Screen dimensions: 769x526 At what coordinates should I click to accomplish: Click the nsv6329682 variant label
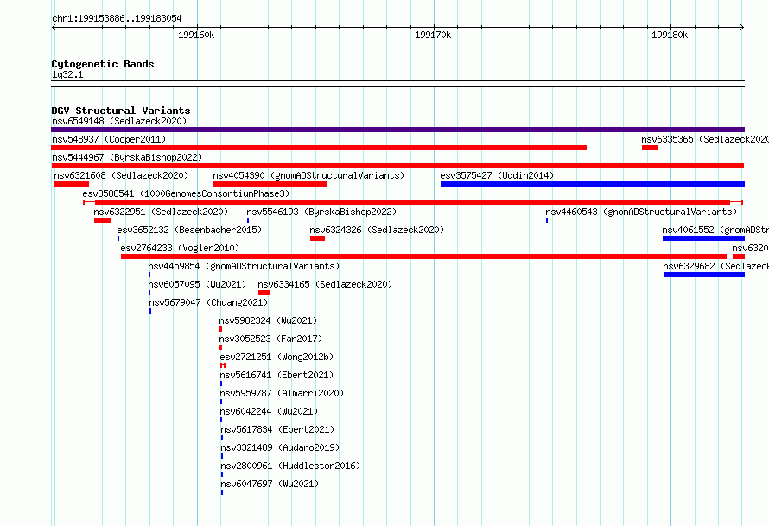(x=715, y=266)
